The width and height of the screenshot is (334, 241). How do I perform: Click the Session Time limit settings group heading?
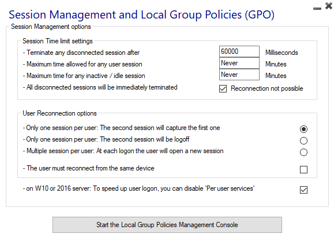pyautogui.click(x=58, y=41)
